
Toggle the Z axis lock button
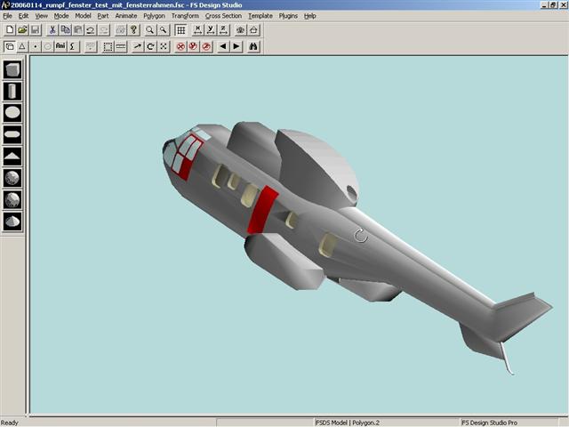click(x=222, y=30)
